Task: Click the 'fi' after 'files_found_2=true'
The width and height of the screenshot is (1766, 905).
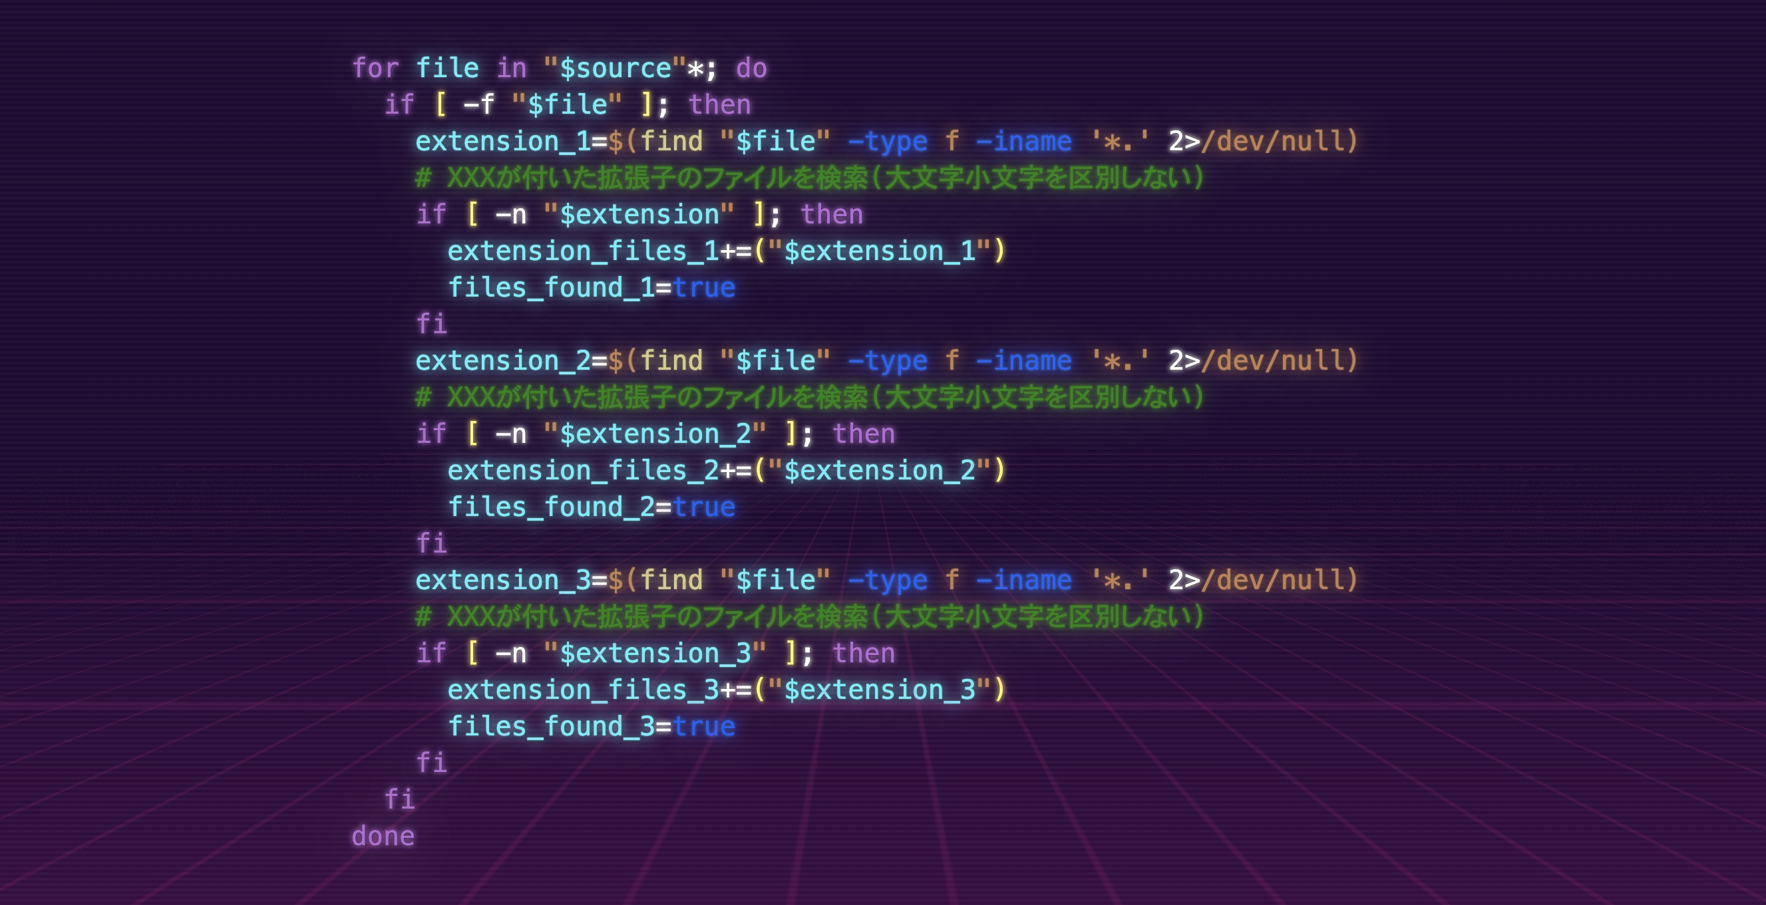Action: tap(432, 543)
